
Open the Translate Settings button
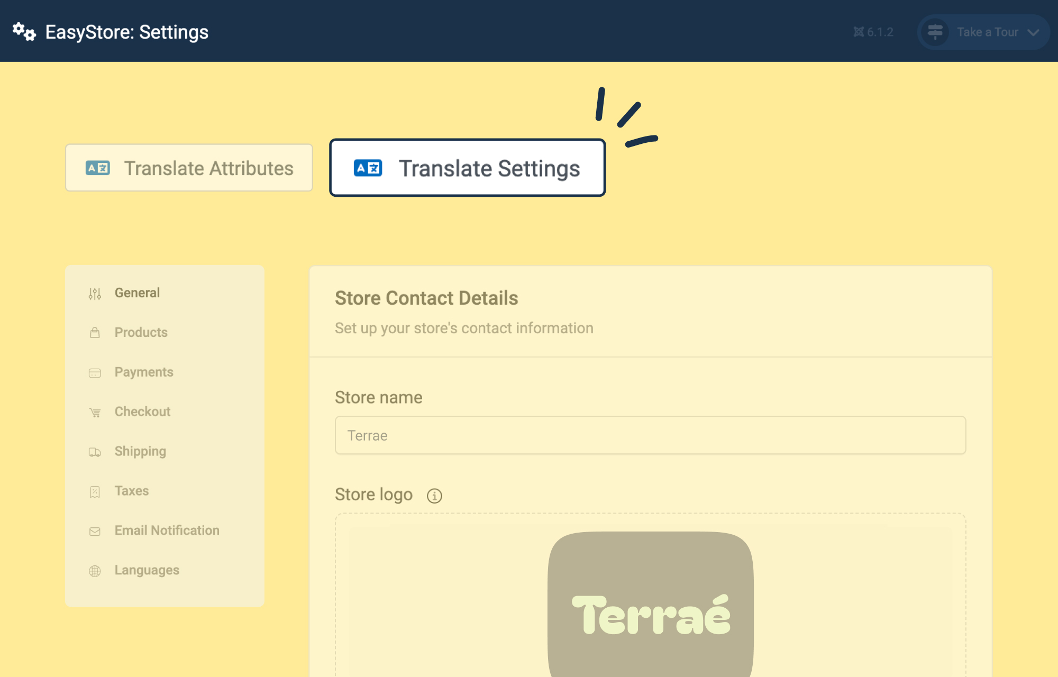[x=468, y=168]
